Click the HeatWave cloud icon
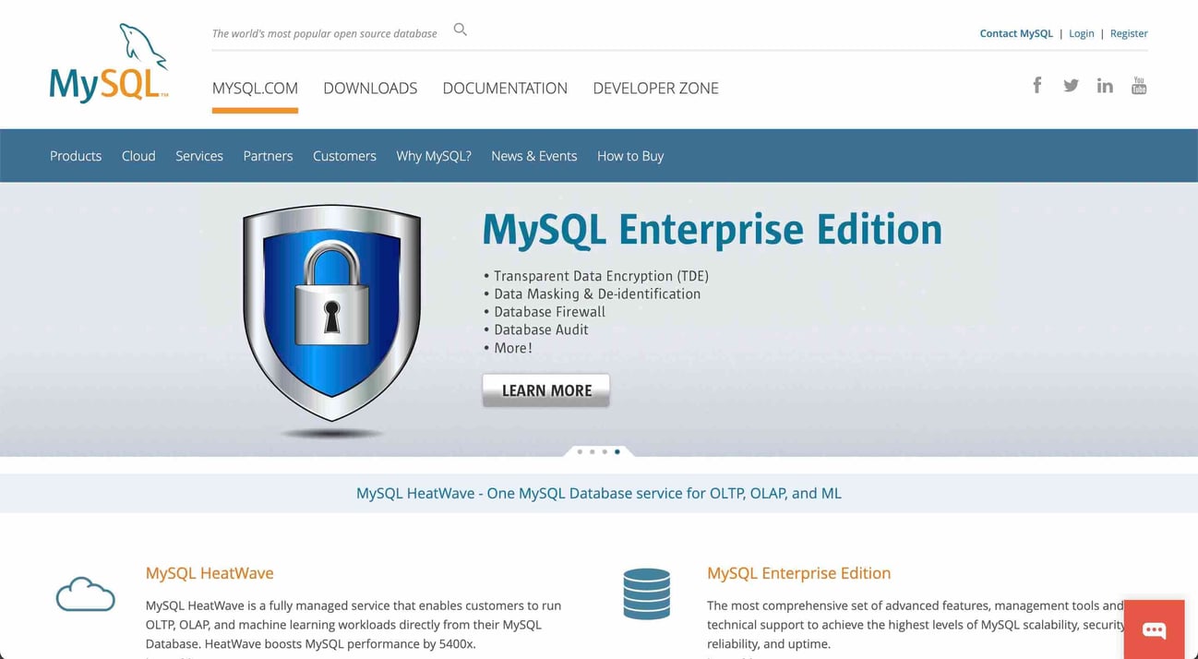1198x659 pixels. pos(85,594)
